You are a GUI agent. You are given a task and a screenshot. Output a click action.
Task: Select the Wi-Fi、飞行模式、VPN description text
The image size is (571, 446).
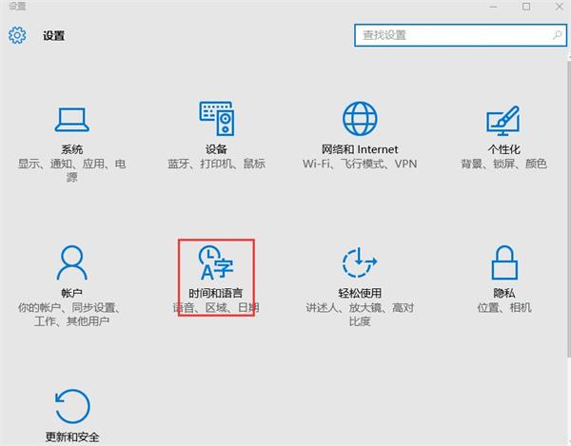click(360, 165)
